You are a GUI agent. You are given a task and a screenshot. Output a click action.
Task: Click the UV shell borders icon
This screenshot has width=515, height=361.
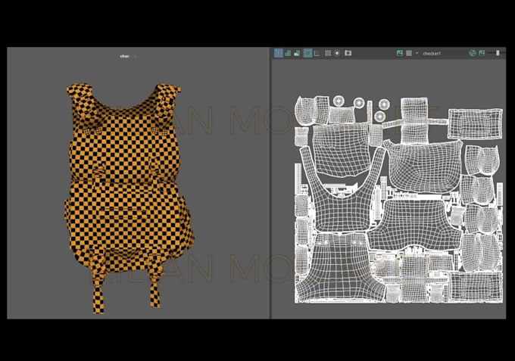(317, 53)
